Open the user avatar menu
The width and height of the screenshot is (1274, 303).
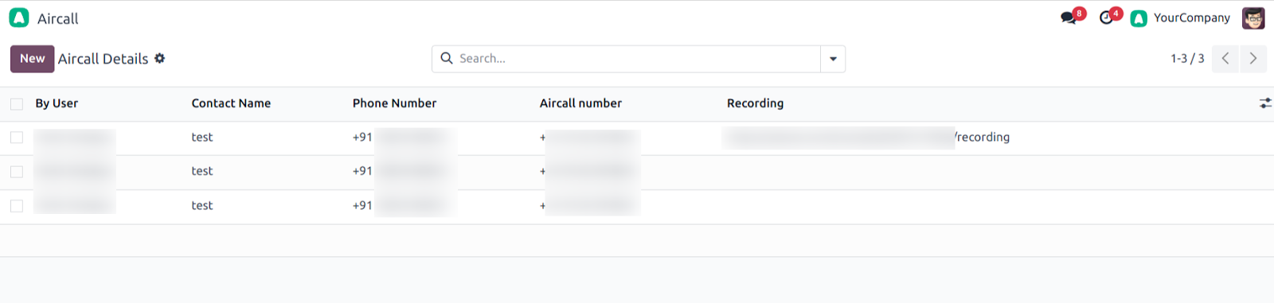pyautogui.click(x=1253, y=18)
